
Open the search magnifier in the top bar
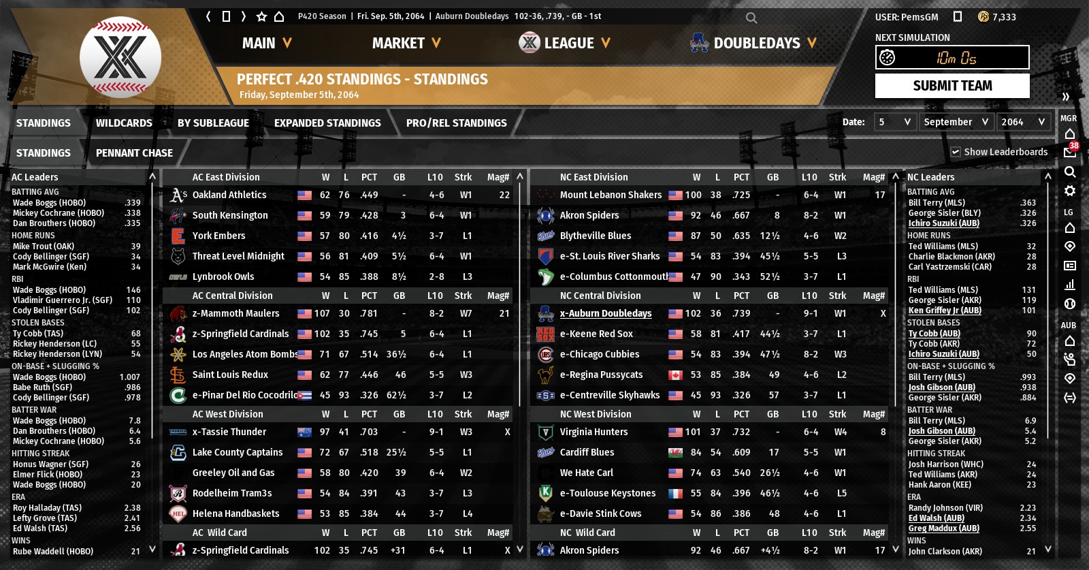tap(751, 18)
